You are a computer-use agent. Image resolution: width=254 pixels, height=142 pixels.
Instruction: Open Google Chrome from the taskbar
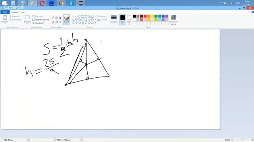[x=61, y=3]
